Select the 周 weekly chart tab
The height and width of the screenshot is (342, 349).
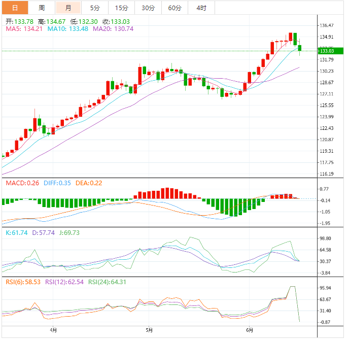42,8
